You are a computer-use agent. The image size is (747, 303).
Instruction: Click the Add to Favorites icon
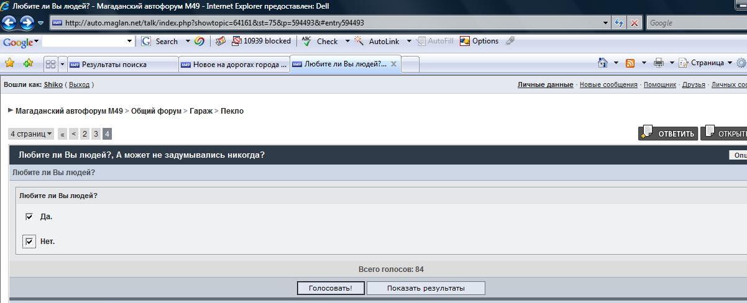(x=28, y=63)
